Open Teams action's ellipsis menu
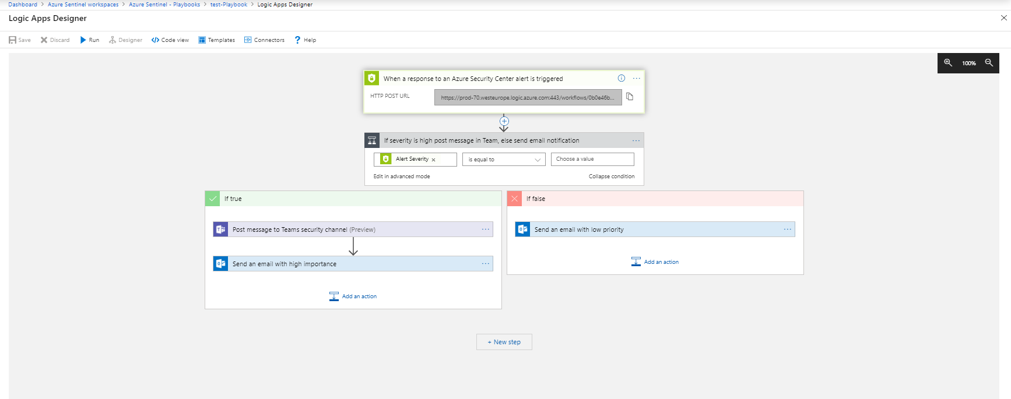The height and width of the screenshot is (399, 1011). coord(486,229)
